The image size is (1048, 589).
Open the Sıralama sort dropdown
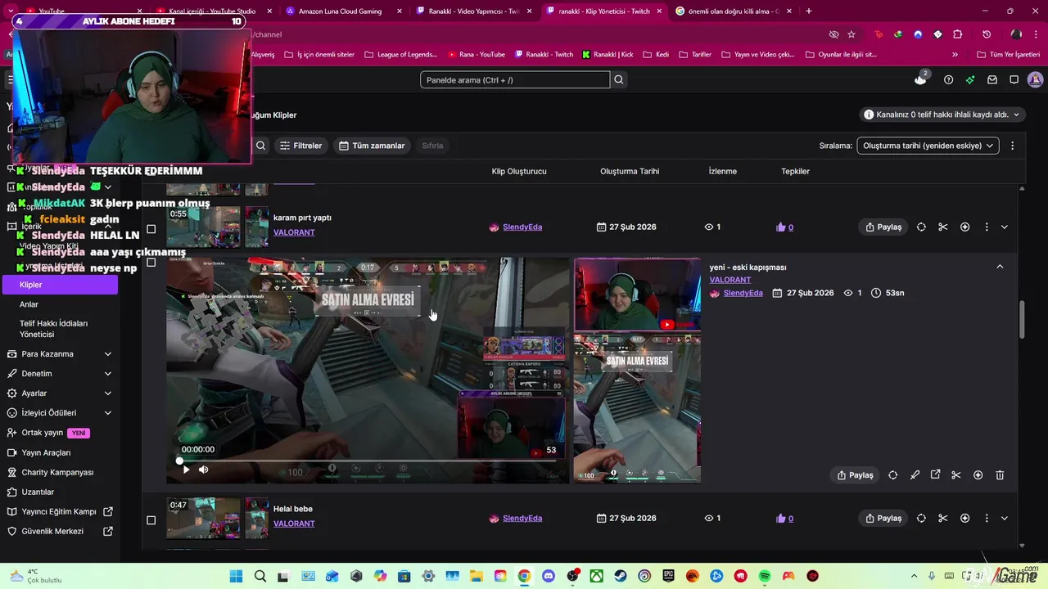pyautogui.click(x=928, y=146)
